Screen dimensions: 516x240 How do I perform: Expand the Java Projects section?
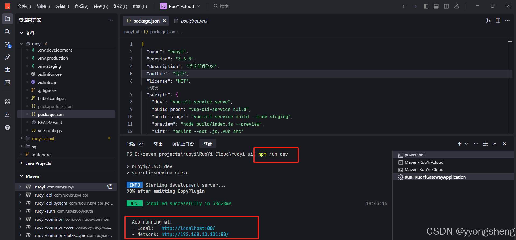21,163
